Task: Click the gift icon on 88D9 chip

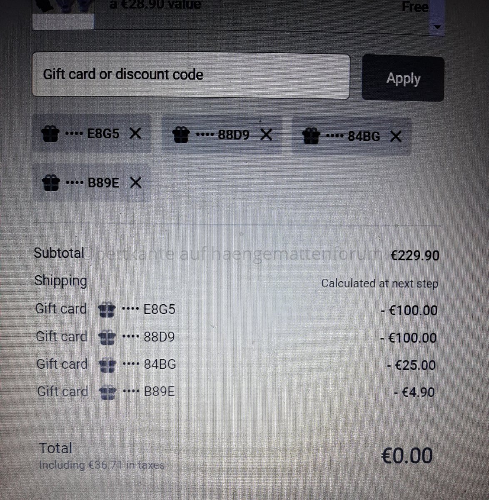Action: [x=181, y=135]
